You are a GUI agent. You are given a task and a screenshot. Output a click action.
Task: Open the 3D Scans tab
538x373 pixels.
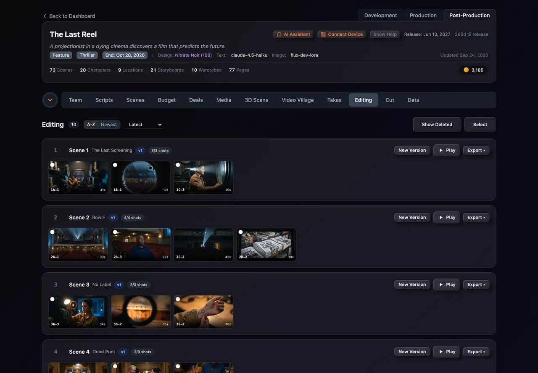click(256, 100)
